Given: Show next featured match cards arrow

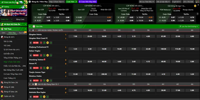Looking at the screenshot, I should click(x=197, y=14).
